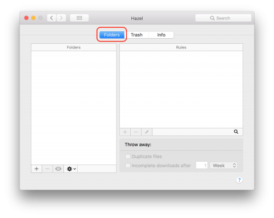
Task: Add a rule with the plus button
Action: pos(125,132)
